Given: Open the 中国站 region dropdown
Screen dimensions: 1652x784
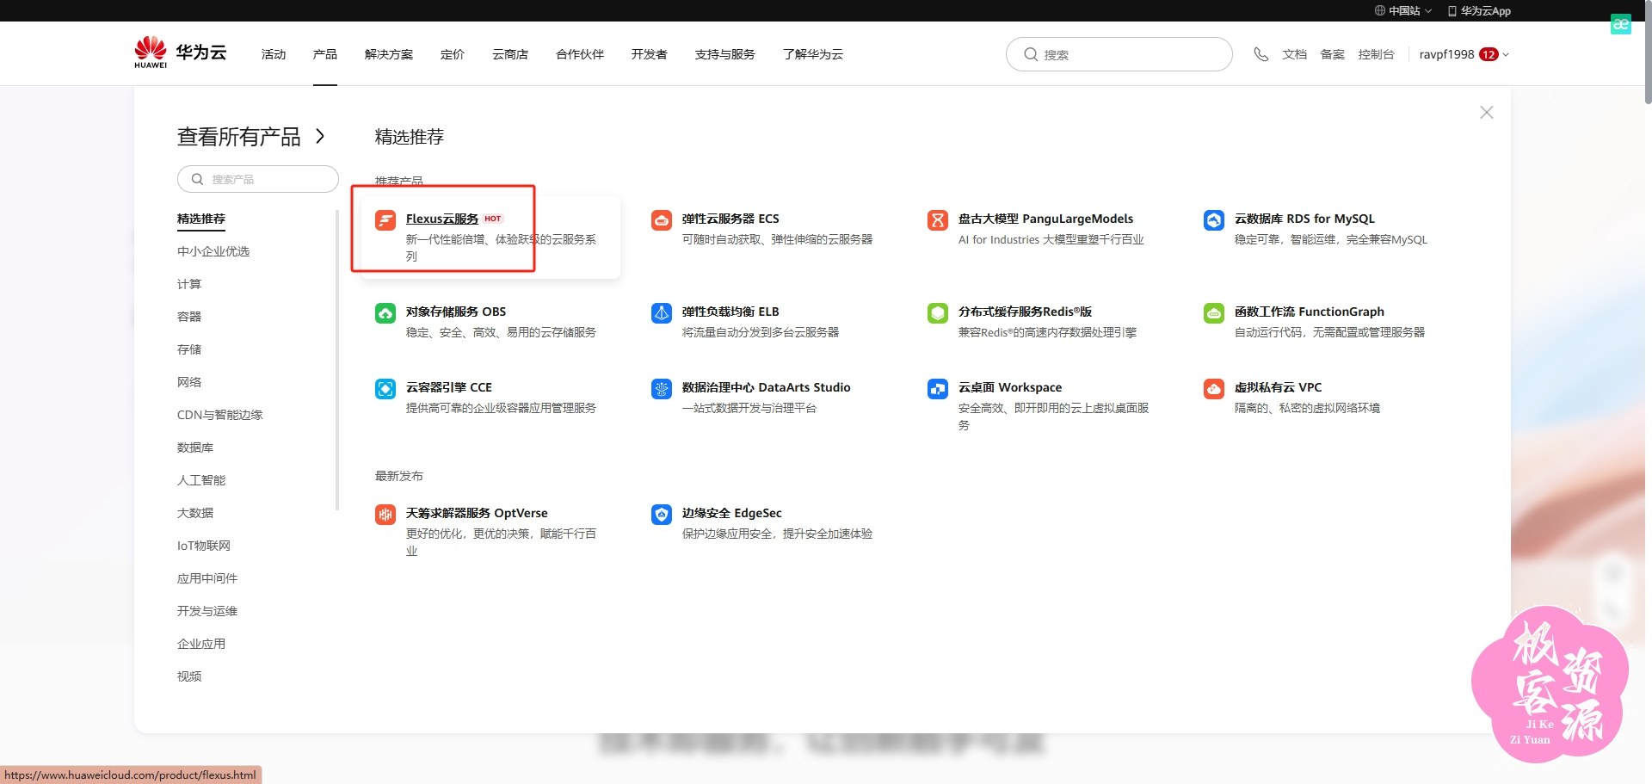Looking at the screenshot, I should pyautogui.click(x=1403, y=10).
